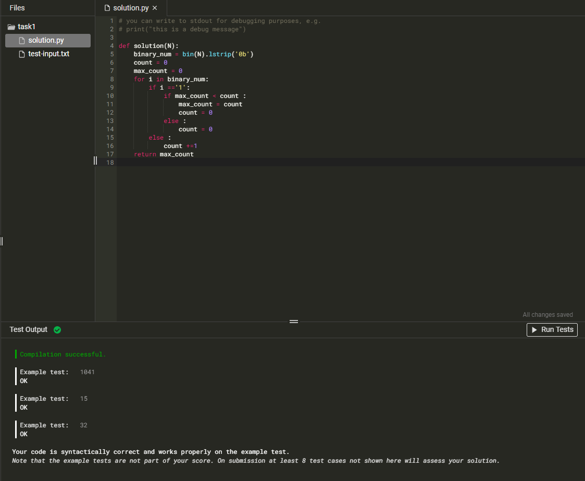Click the Test Output label
This screenshot has height=481, width=585.
pyautogui.click(x=28, y=329)
